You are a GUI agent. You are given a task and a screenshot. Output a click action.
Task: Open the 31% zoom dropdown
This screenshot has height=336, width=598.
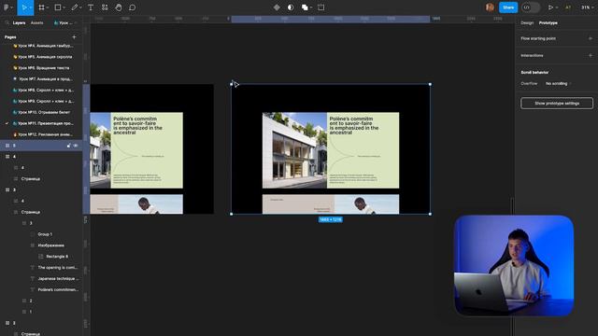(x=588, y=7)
